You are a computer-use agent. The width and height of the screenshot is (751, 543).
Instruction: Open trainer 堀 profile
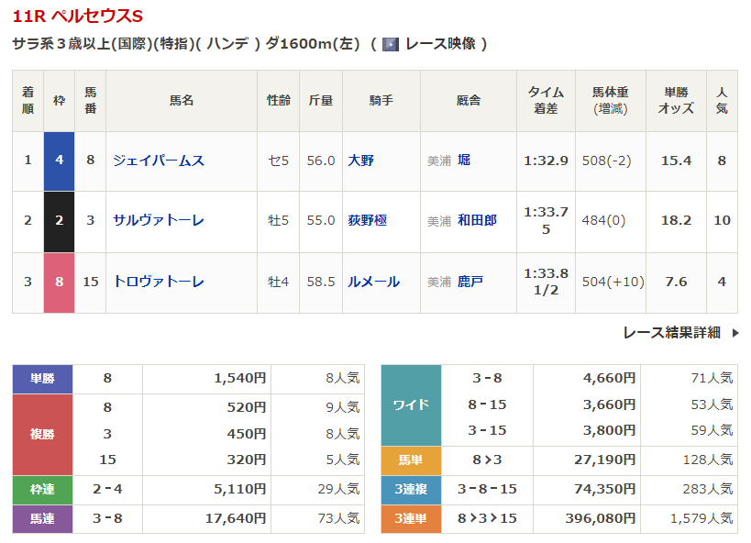point(464,161)
